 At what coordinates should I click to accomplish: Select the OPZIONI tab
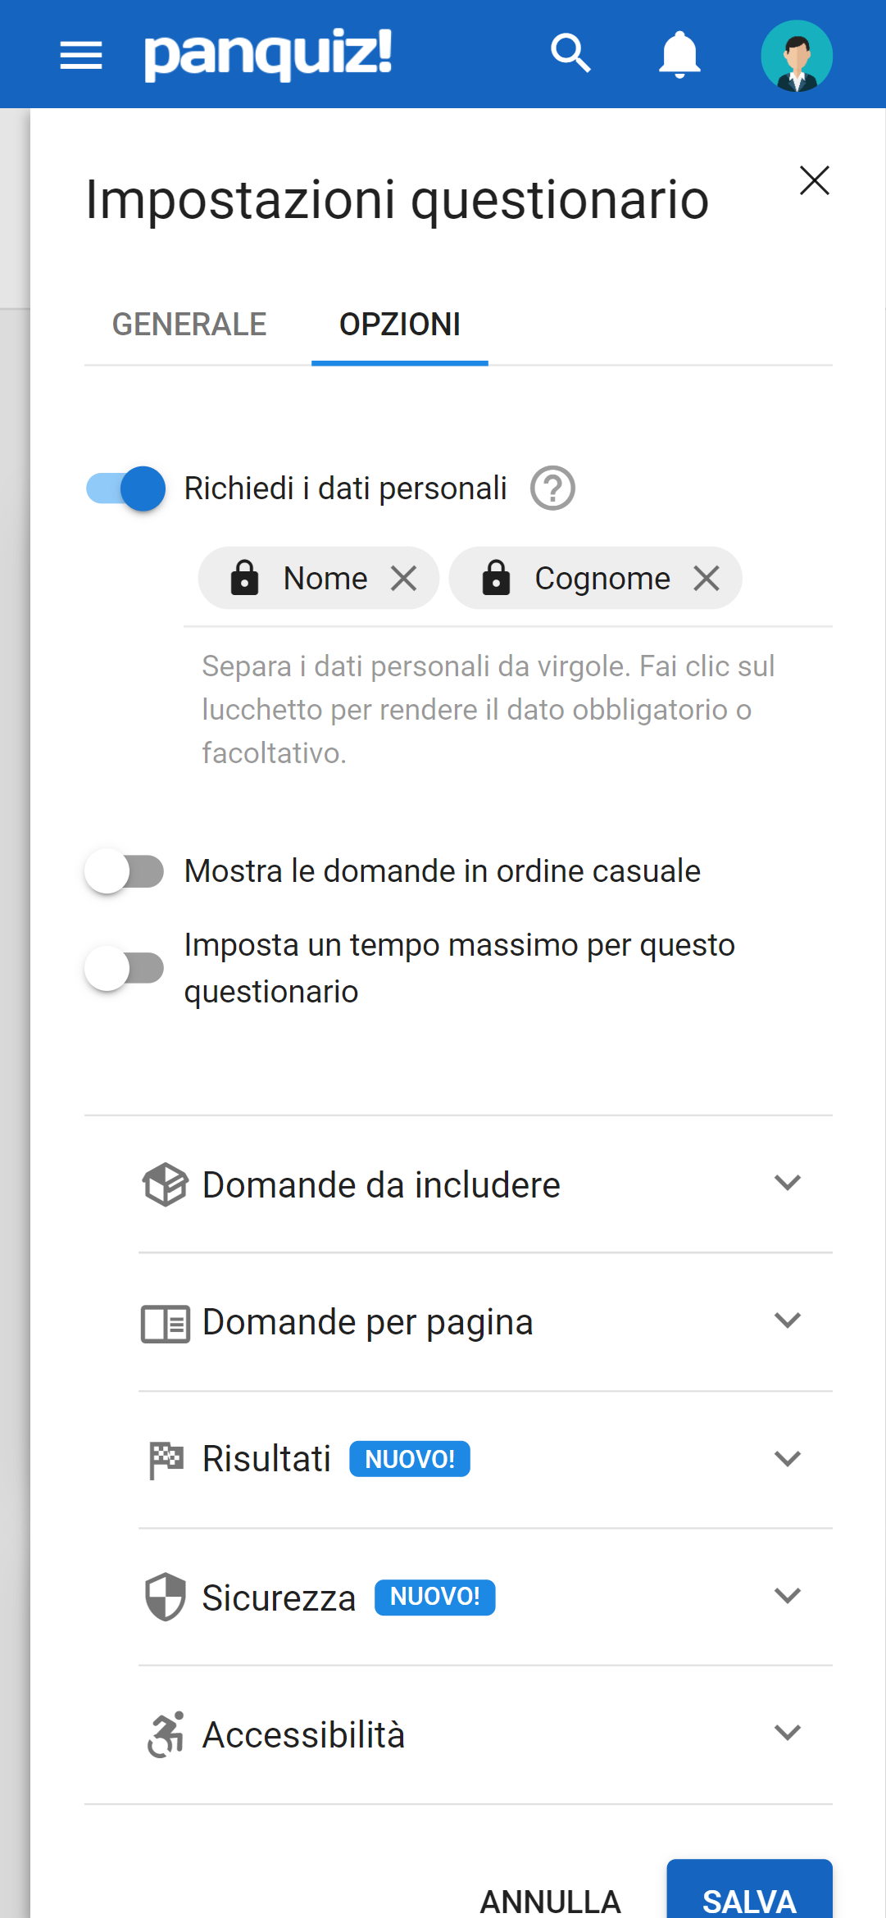click(x=400, y=325)
